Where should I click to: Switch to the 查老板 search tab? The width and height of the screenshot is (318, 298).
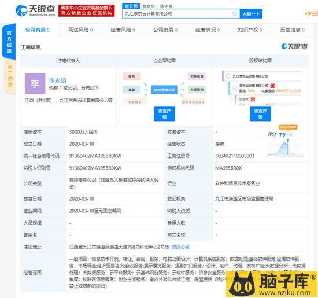pyautogui.click(x=149, y=6)
